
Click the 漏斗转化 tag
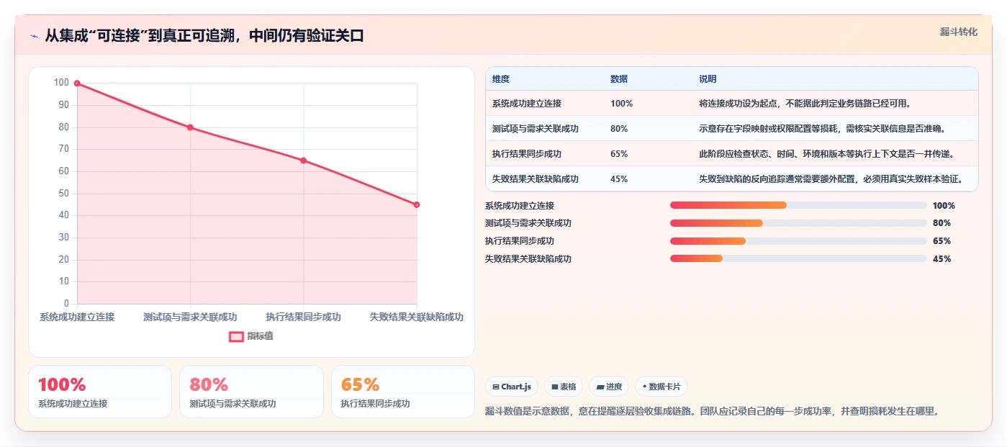[958, 32]
